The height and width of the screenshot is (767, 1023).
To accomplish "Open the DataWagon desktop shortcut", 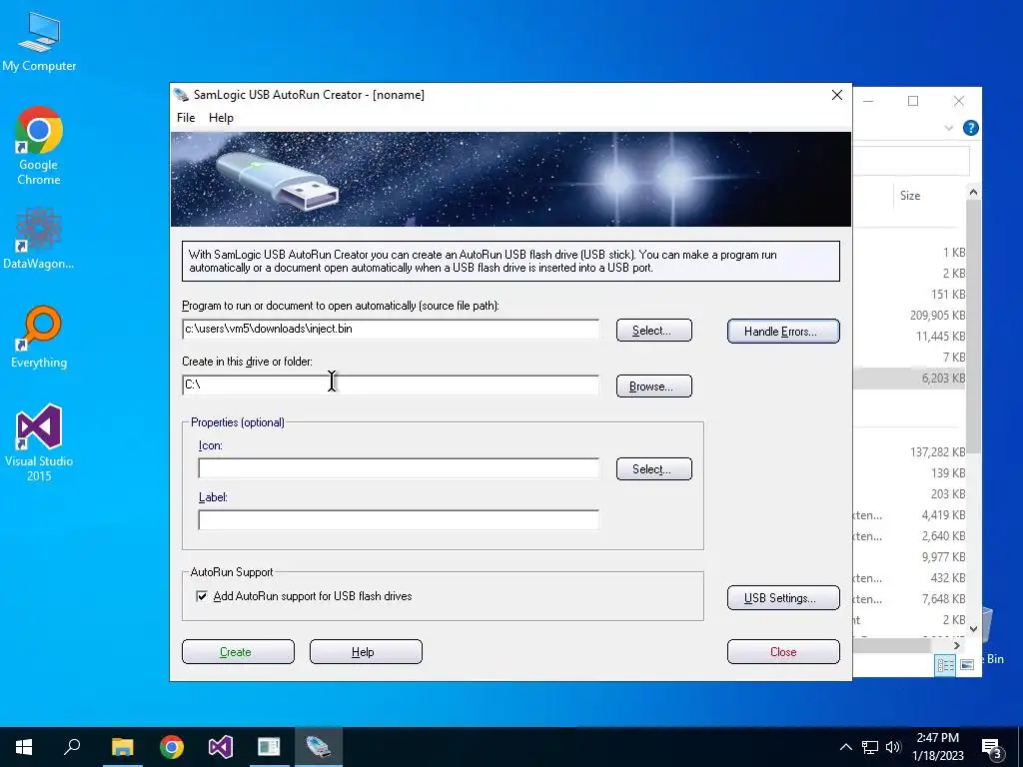I will point(39,239).
